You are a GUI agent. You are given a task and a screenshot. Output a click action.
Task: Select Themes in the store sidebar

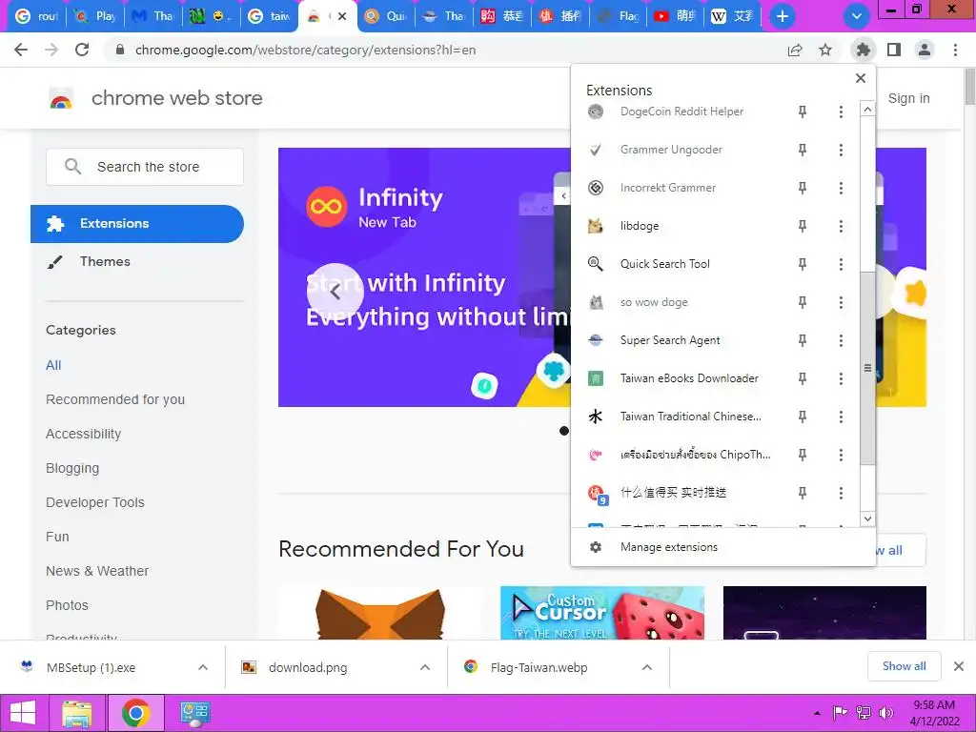(137, 262)
